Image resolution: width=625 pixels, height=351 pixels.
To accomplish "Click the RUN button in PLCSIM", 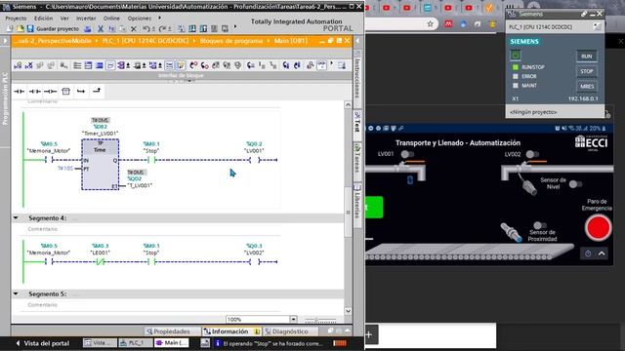I will click(586, 57).
